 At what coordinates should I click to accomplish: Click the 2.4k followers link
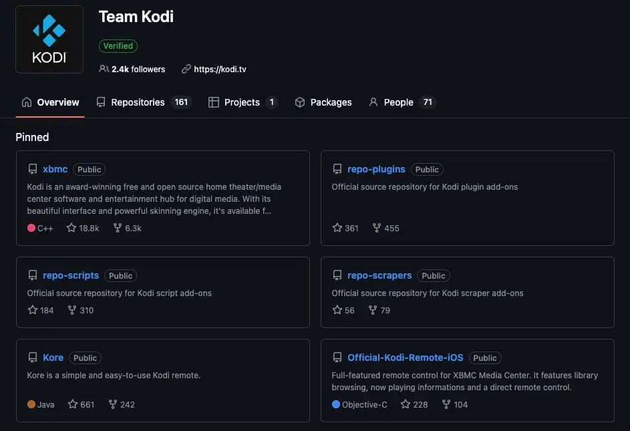(x=138, y=69)
